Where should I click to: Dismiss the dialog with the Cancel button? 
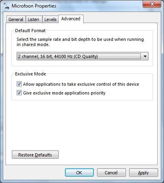point(111,173)
